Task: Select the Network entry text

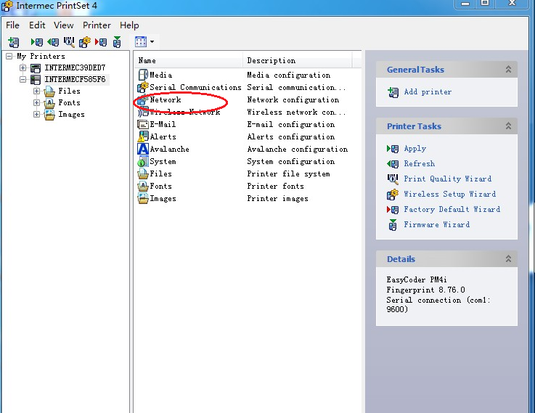Action: [x=166, y=99]
